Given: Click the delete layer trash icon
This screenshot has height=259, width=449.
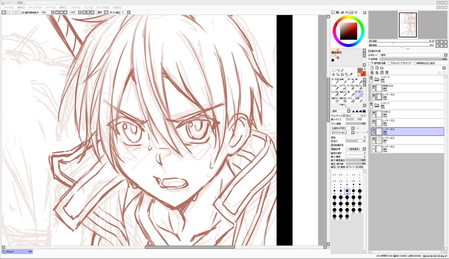Looking at the screenshot, I should coord(387,72).
